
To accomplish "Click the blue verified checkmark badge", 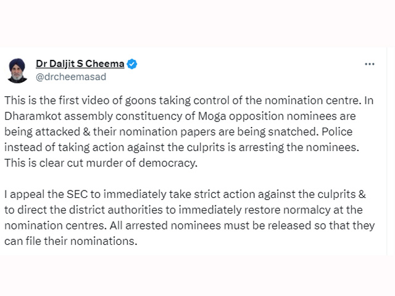I will (132, 64).
